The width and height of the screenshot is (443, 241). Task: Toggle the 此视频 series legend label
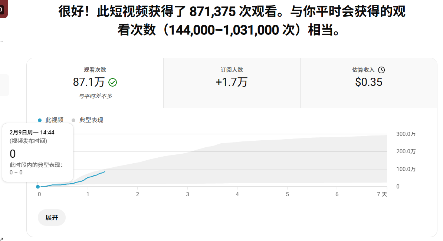pos(54,120)
